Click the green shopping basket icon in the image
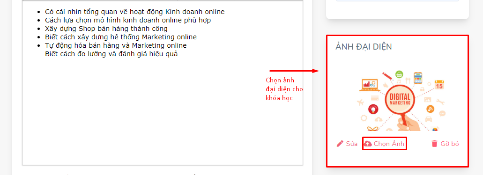The height and width of the screenshot is (175, 483). pyautogui.click(x=399, y=74)
